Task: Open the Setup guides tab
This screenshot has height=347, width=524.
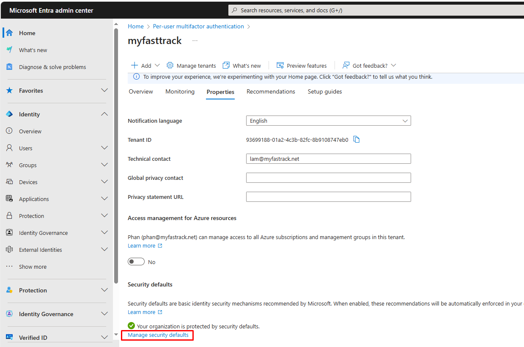Action: coord(325,91)
